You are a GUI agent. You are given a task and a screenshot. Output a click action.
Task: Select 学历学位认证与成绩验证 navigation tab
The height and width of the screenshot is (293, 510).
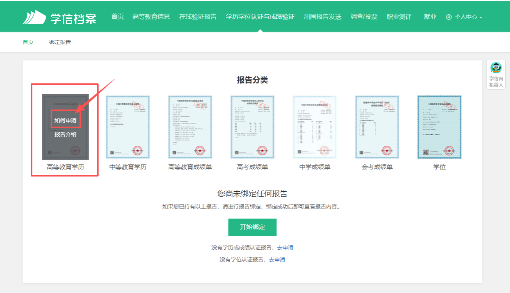click(x=260, y=17)
